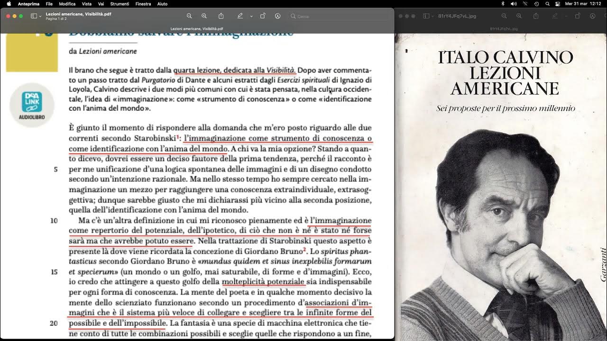Click the Cerca search field
Image resolution: width=607 pixels, height=341 pixels.
pyautogui.click(x=339, y=16)
